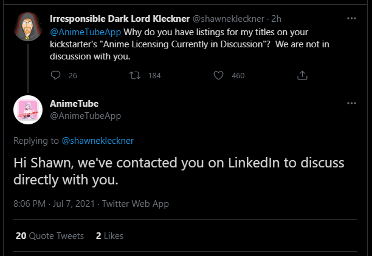Viewport: 372px width, 256px height.
Task: Show the 2 Likes list
Action: (109, 235)
